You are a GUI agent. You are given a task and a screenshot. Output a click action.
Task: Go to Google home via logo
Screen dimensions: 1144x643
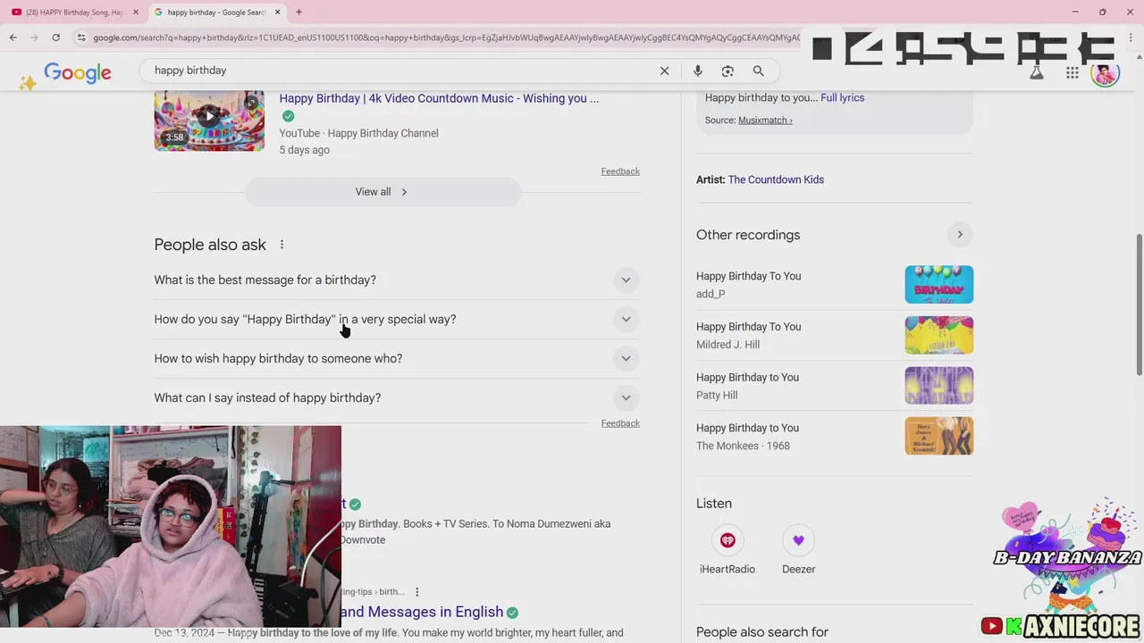click(x=78, y=73)
